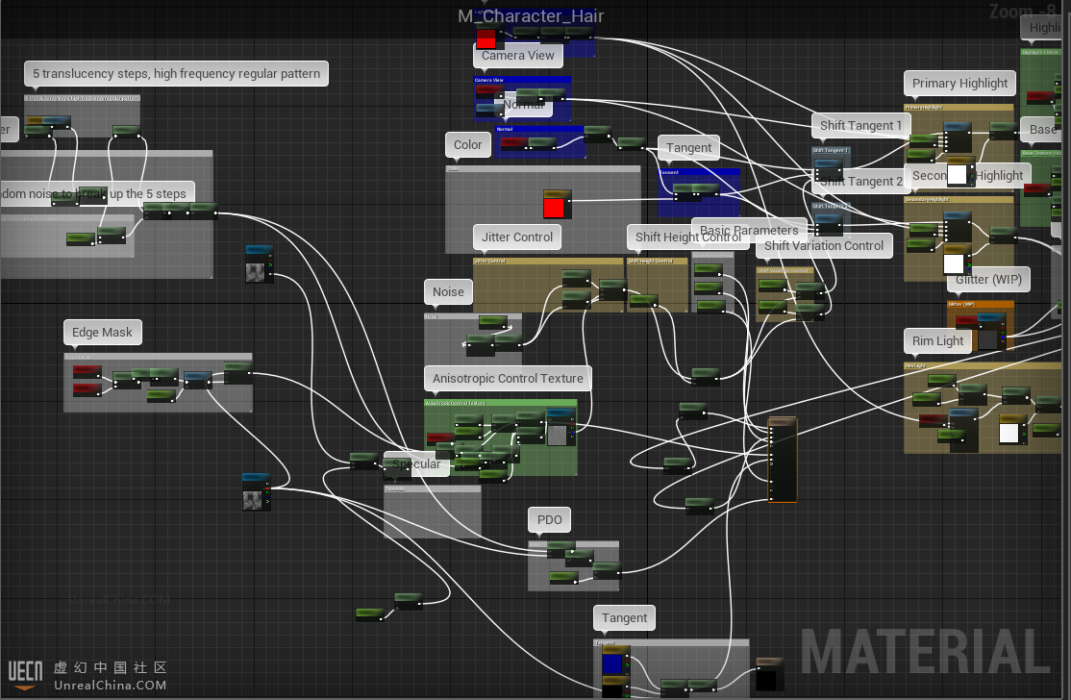
Task: Click the 5 translucency steps comment bubble
Action: (x=176, y=74)
